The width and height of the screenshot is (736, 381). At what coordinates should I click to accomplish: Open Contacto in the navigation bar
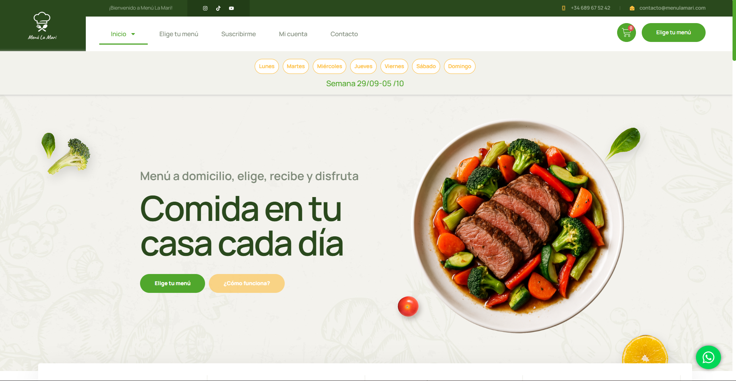point(344,34)
